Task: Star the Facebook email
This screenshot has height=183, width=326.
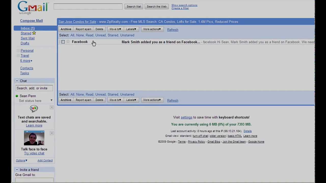Action: click(x=68, y=42)
